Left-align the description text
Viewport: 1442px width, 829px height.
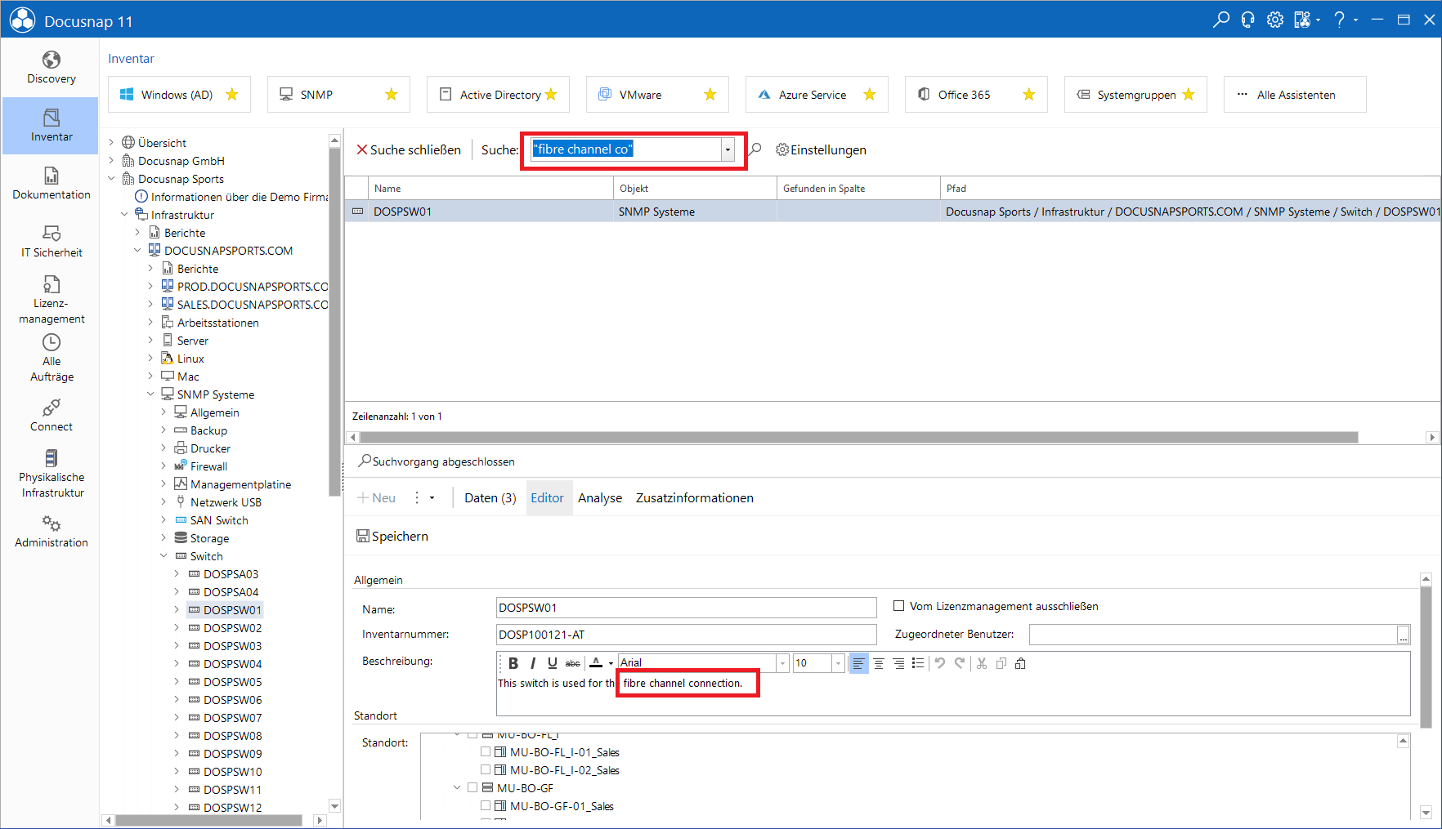point(858,663)
